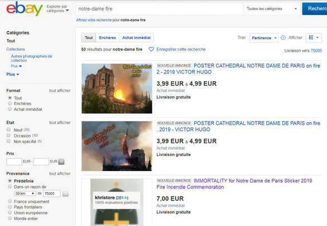Expand the bold Plus categories link

[12, 74]
